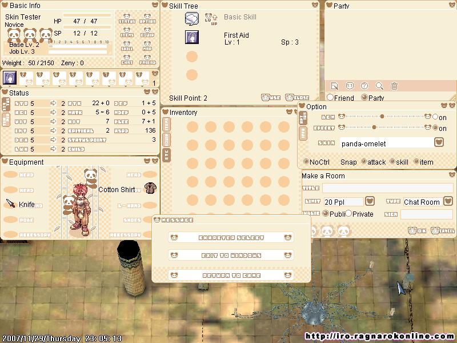Open the Option panda shortcut in Basic Info

click(x=147, y=18)
